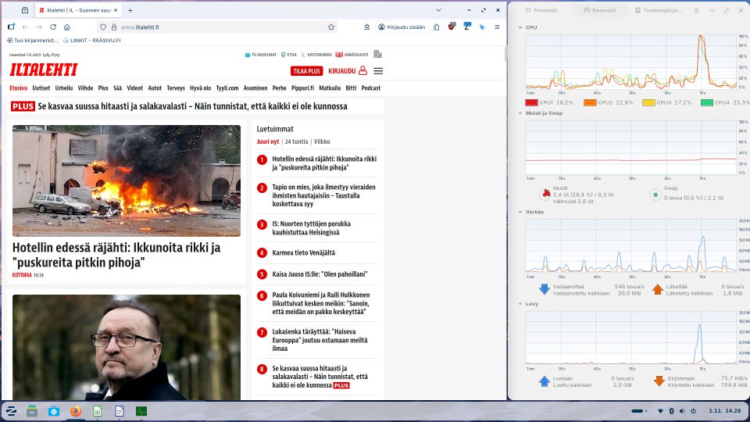Viewport: 750px width, 422px height.
Task: Click the Firefox home button
Action: click(x=67, y=27)
